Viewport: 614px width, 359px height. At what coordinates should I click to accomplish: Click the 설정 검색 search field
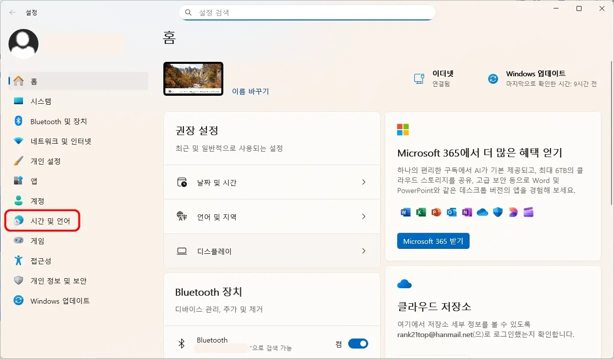307,12
